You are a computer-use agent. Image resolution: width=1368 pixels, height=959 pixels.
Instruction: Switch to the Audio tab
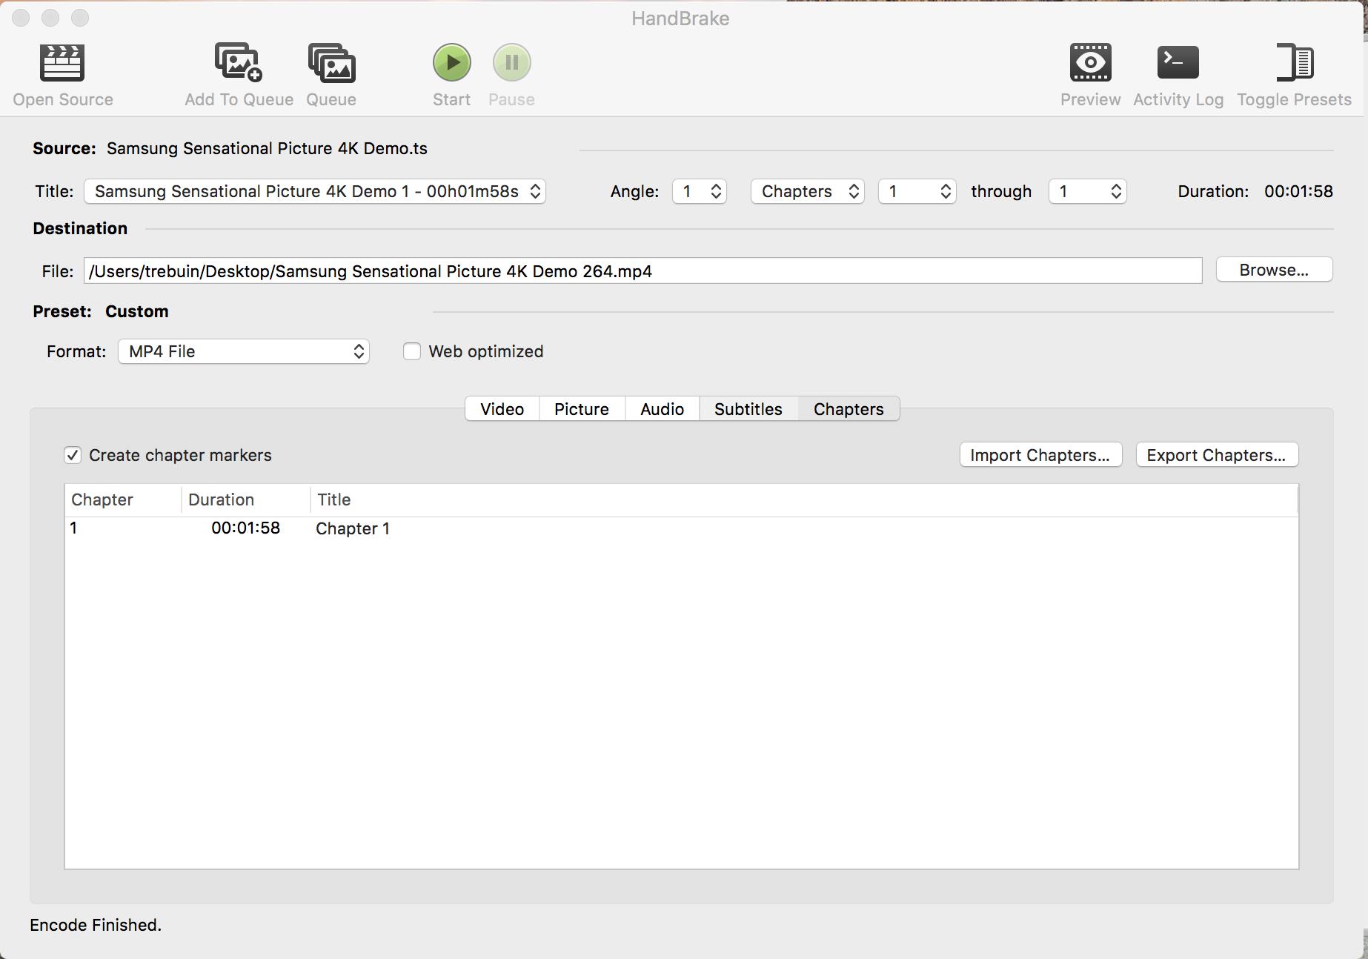pyautogui.click(x=662, y=409)
